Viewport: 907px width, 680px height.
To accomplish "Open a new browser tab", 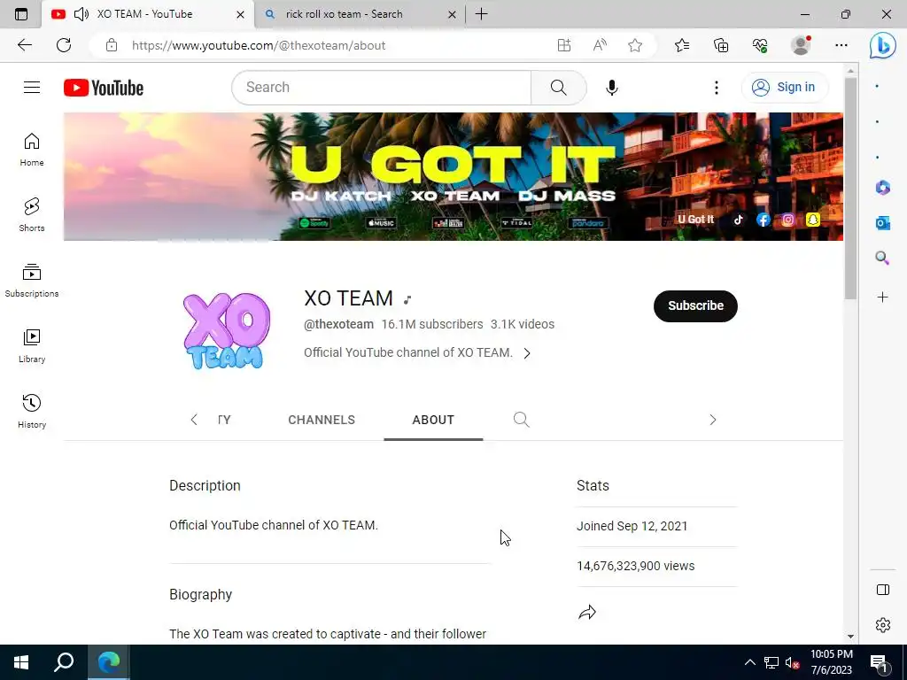I will point(481,14).
